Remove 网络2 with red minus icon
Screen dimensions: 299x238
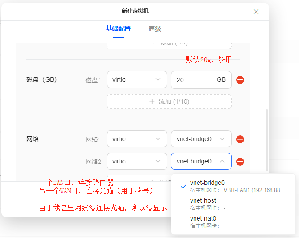(x=240, y=162)
